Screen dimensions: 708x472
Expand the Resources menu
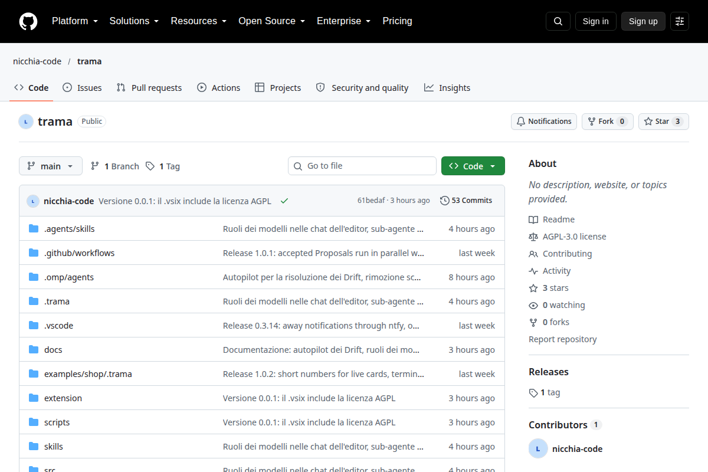[x=199, y=21]
